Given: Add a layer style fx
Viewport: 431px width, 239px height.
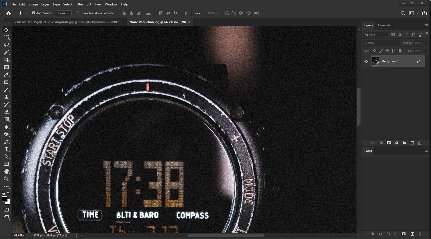Looking at the screenshot, I should (x=381, y=143).
